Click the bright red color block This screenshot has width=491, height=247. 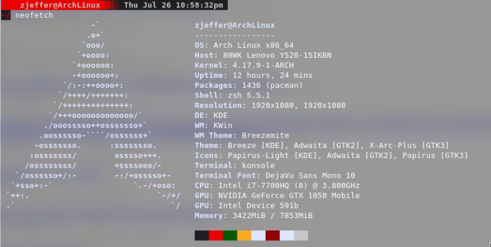pyautogui.click(x=216, y=235)
